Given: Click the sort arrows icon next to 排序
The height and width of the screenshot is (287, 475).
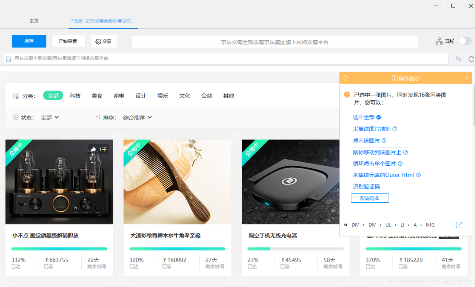Looking at the screenshot, I should click(98, 117).
